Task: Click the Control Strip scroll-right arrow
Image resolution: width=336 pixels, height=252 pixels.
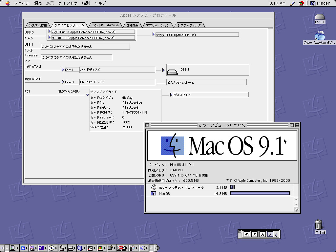Action: coord(151,248)
